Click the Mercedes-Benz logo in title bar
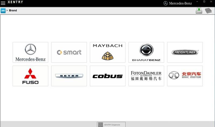 [178, 3]
